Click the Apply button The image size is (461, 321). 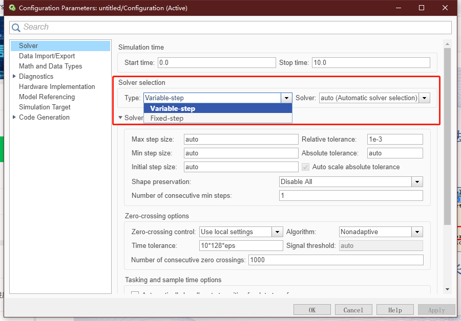point(436,310)
